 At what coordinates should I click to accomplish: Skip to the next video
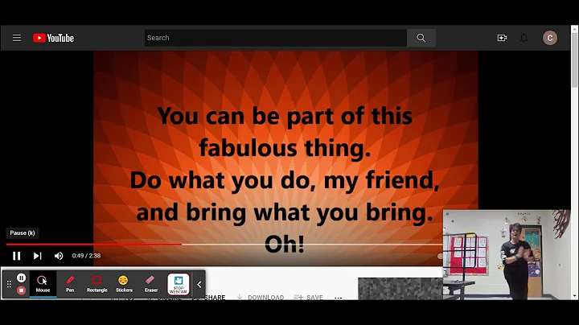(37, 256)
